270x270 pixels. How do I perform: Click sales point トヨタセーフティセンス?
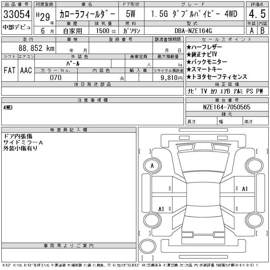point(217,77)
